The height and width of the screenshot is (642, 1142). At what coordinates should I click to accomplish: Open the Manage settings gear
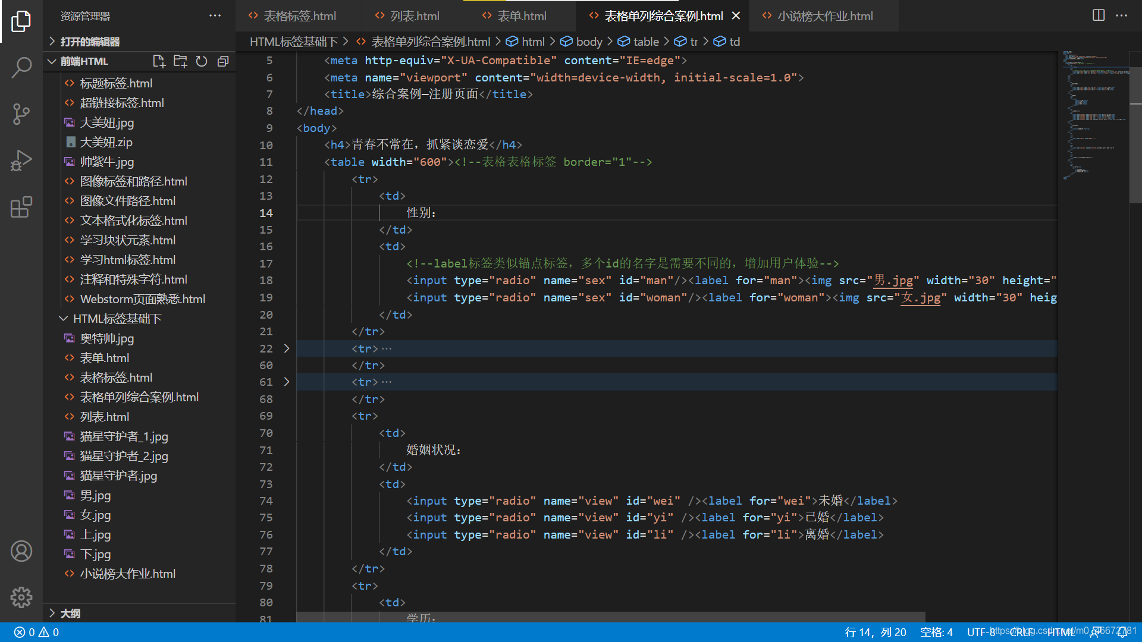click(21, 597)
